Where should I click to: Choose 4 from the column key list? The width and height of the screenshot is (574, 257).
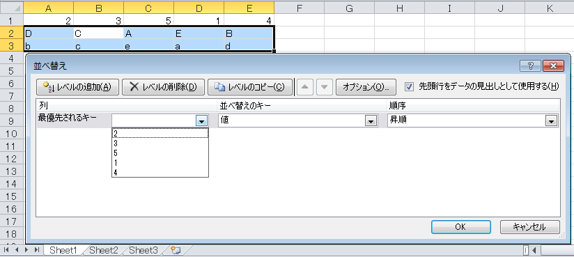(160, 173)
